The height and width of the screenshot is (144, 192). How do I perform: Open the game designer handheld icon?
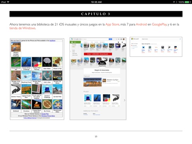[37, 89]
